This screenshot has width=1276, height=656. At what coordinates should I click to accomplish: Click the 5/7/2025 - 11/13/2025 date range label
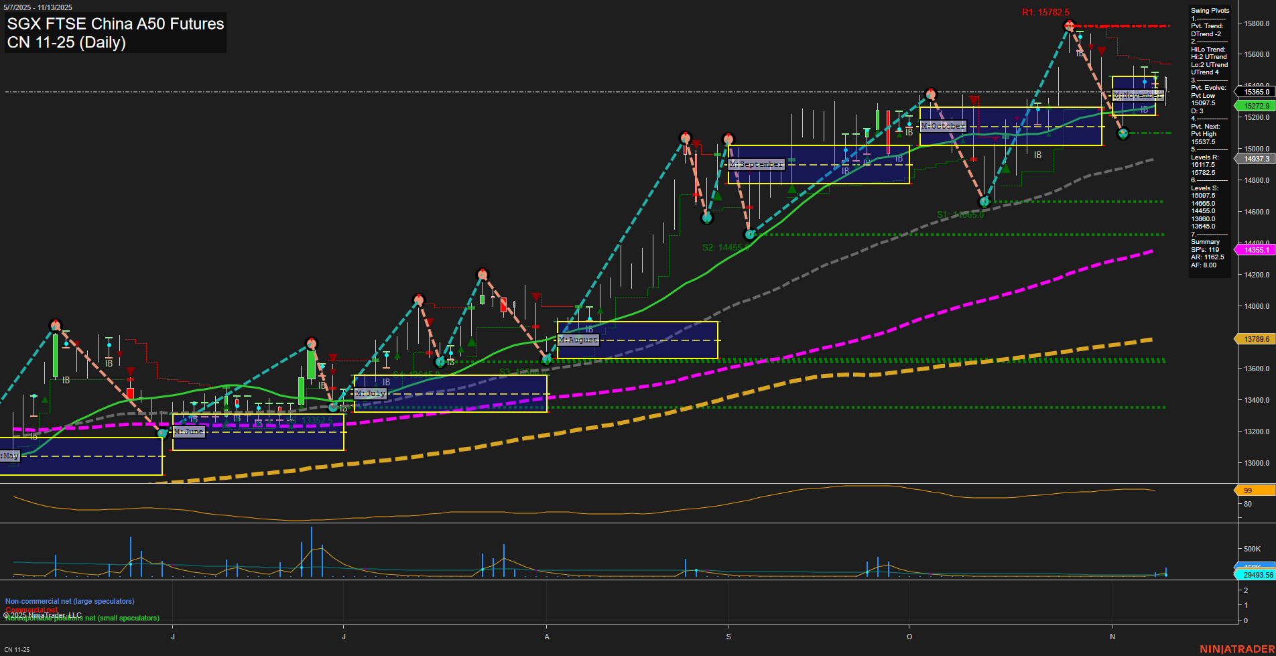pos(37,7)
